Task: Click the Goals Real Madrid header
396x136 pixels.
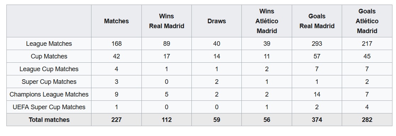Action: (x=317, y=21)
